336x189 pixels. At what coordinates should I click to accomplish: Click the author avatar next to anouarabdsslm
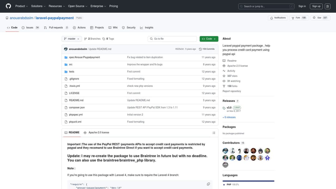pyautogui.click(x=66, y=49)
